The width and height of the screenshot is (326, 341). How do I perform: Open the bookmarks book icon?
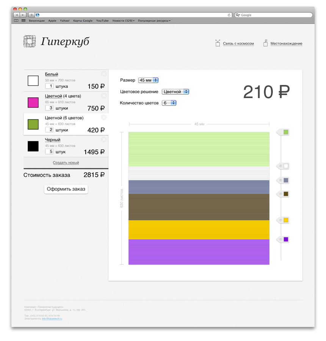(16, 21)
